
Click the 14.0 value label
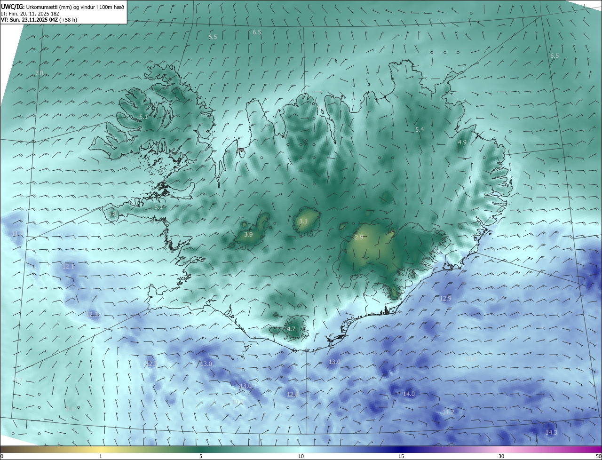pyautogui.click(x=409, y=394)
